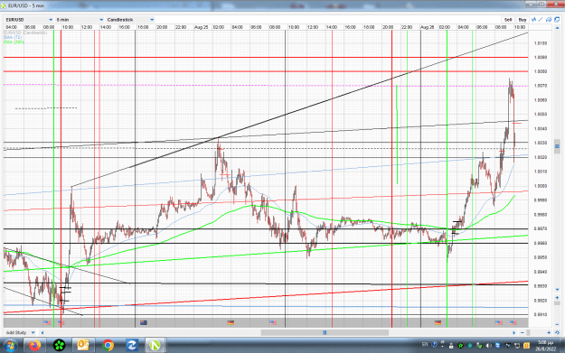Open Google Chrome from the taskbar

(x=108, y=346)
